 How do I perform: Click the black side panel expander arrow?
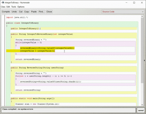(144, 60)
